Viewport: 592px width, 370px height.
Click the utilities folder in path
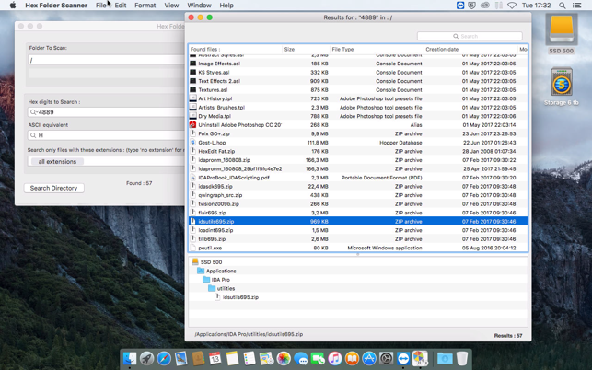click(221, 288)
